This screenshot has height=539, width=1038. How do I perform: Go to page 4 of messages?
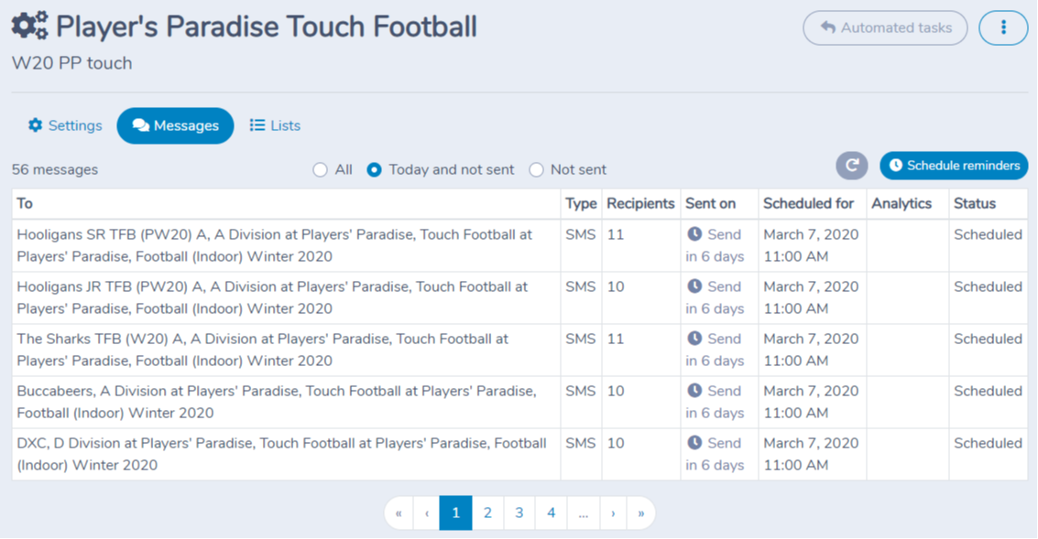551,513
